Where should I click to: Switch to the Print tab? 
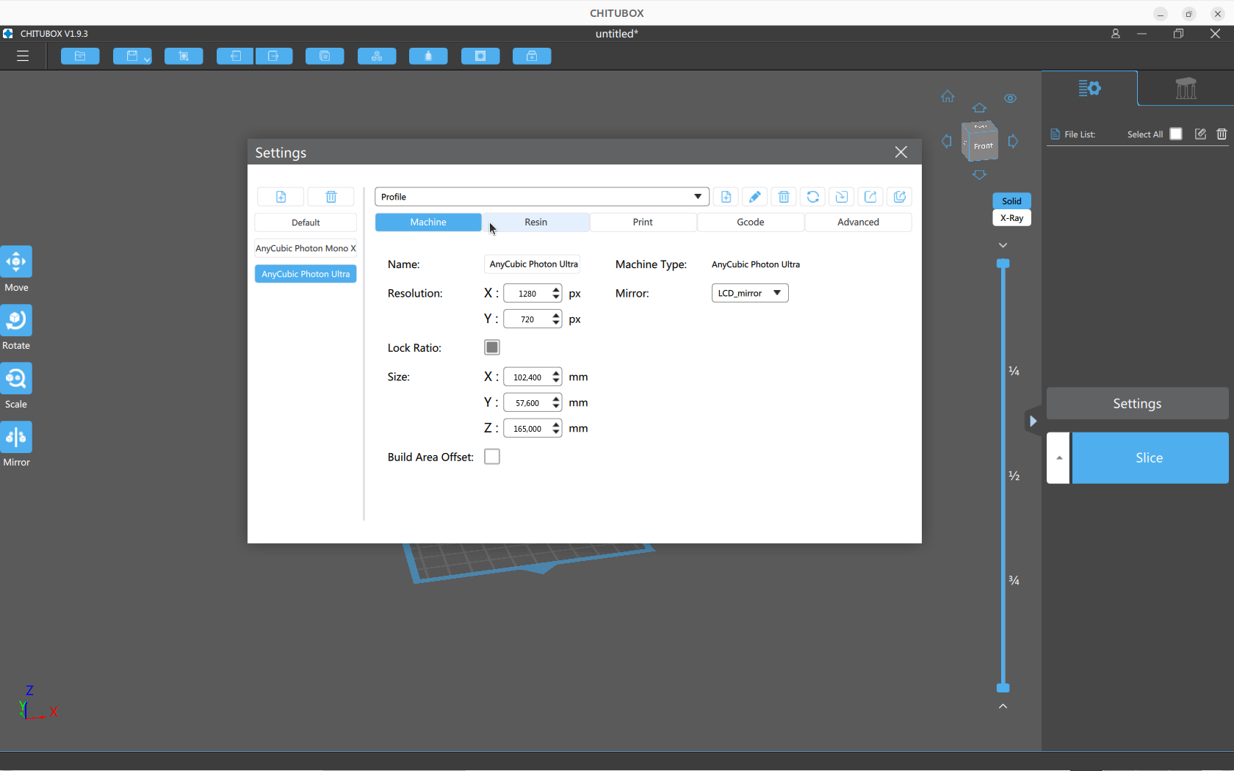tap(643, 222)
